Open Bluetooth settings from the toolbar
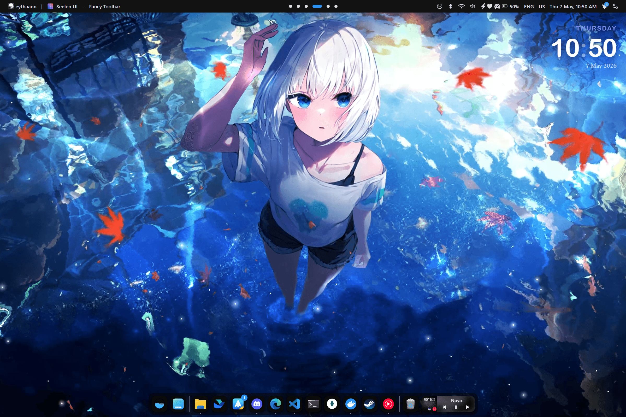The image size is (626, 417). click(x=451, y=6)
